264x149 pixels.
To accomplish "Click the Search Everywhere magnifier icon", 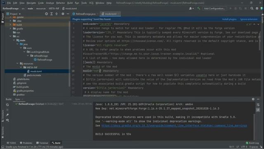I will 252,8.
